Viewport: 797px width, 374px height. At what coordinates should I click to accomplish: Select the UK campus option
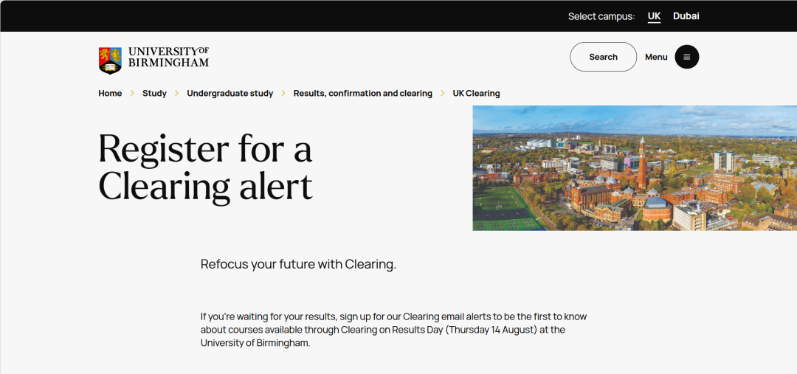(x=654, y=16)
